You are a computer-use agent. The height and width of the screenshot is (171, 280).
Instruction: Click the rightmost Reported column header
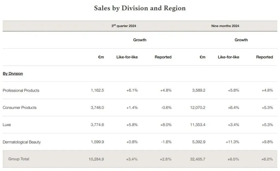264,57
